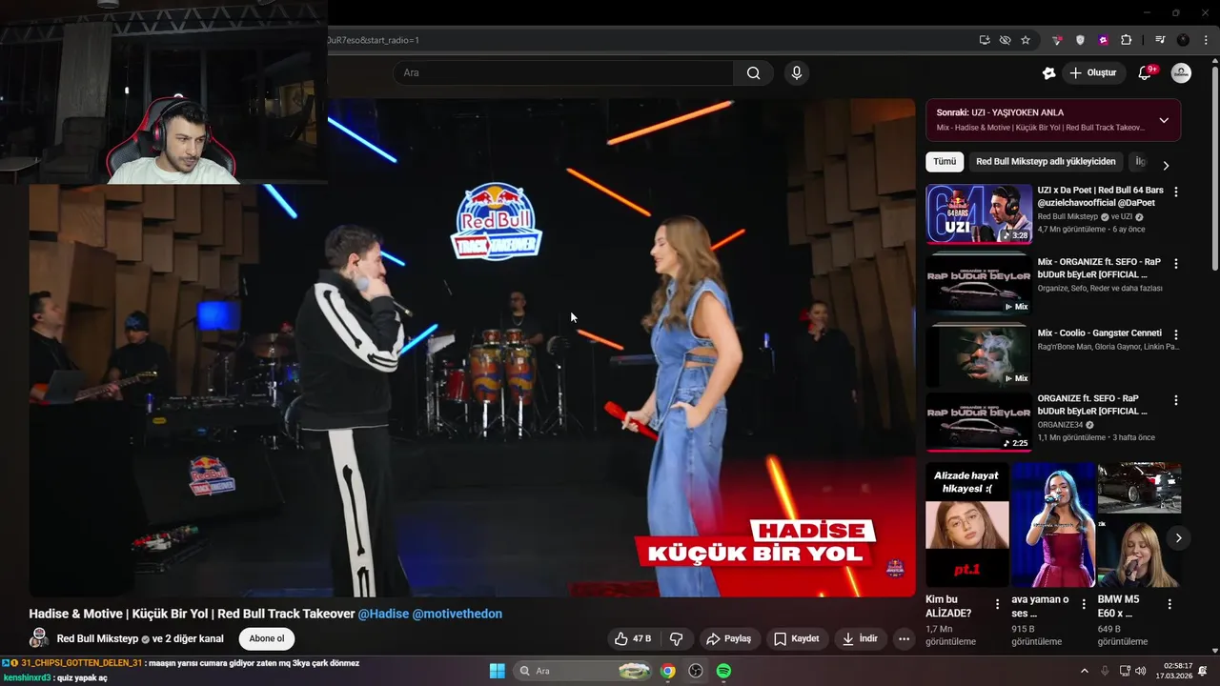1220x686 pixels.
Task: Click the shield extension icon in Chrome toolbar
Action: [x=1080, y=40]
